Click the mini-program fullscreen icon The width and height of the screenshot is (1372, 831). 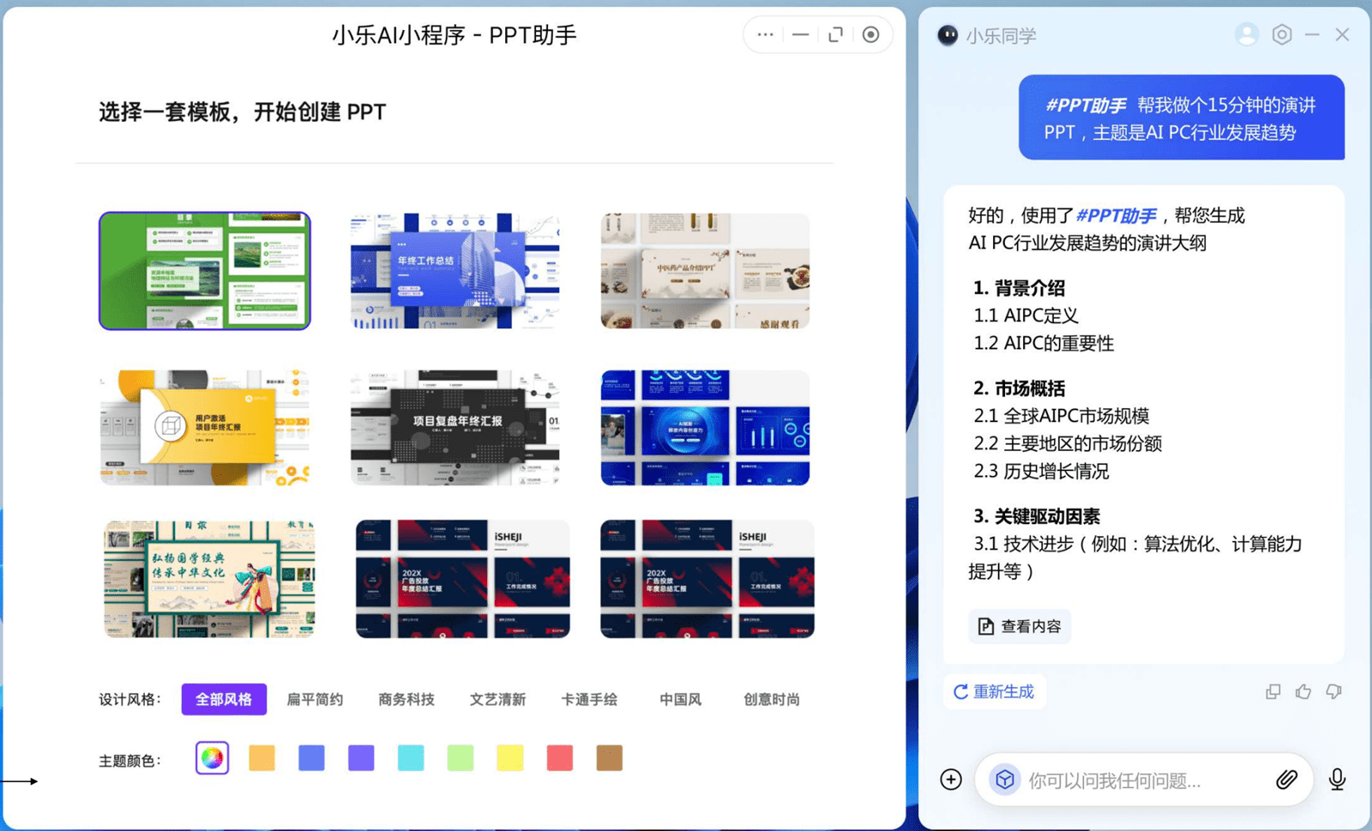(835, 34)
